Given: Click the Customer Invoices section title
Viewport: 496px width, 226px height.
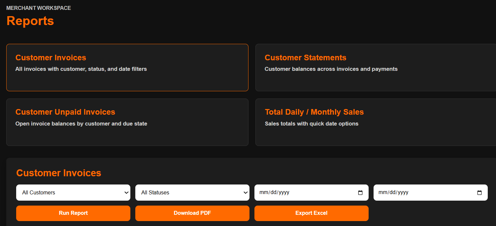Looking at the screenshot, I should [x=58, y=173].
